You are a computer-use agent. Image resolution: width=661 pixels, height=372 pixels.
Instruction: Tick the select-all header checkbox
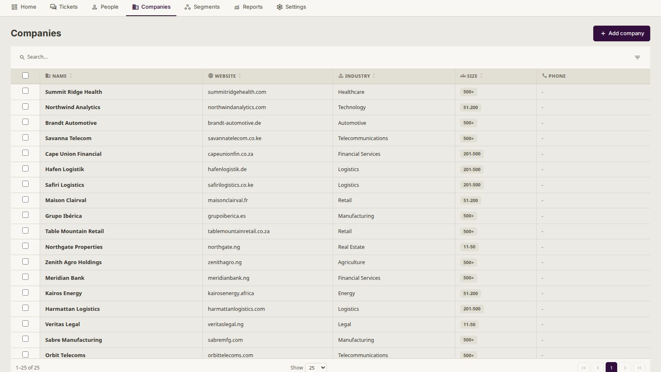click(26, 76)
